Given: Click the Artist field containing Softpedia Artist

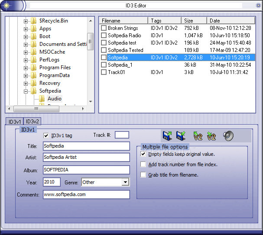Looking at the screenshot, I should click(x=86, y=157).
